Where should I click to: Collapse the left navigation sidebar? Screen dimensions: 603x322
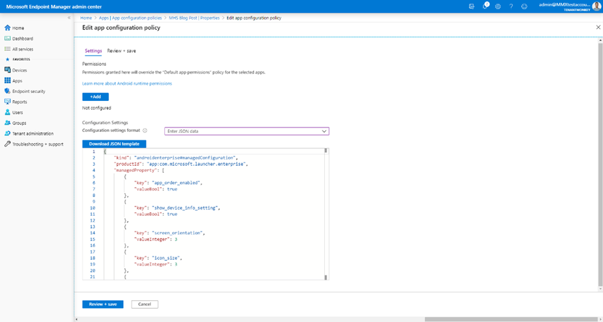click(69, 18)
